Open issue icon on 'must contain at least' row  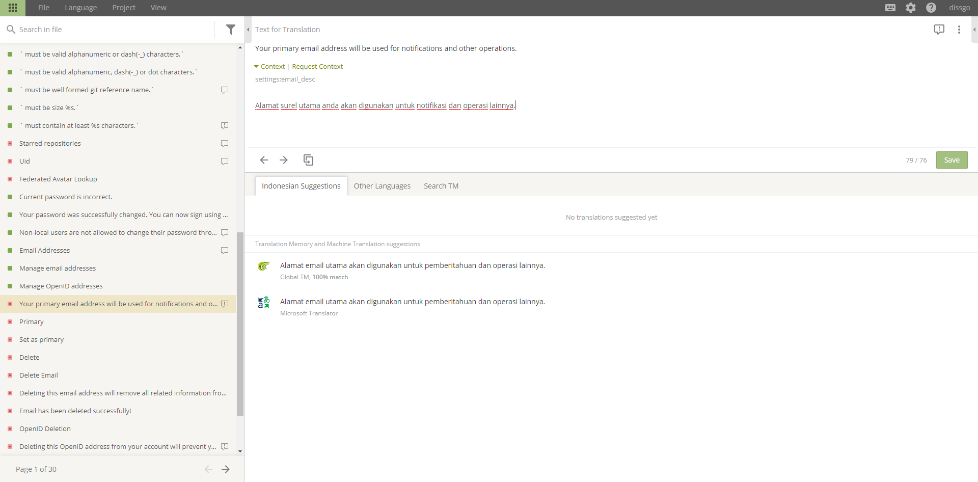click(x=225, y=126)
